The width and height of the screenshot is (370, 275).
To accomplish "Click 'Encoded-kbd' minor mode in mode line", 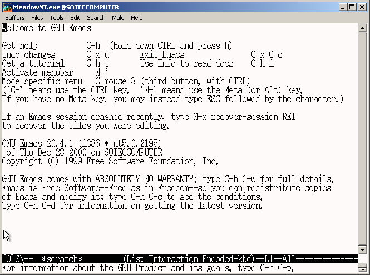I will tap(227, 259).
